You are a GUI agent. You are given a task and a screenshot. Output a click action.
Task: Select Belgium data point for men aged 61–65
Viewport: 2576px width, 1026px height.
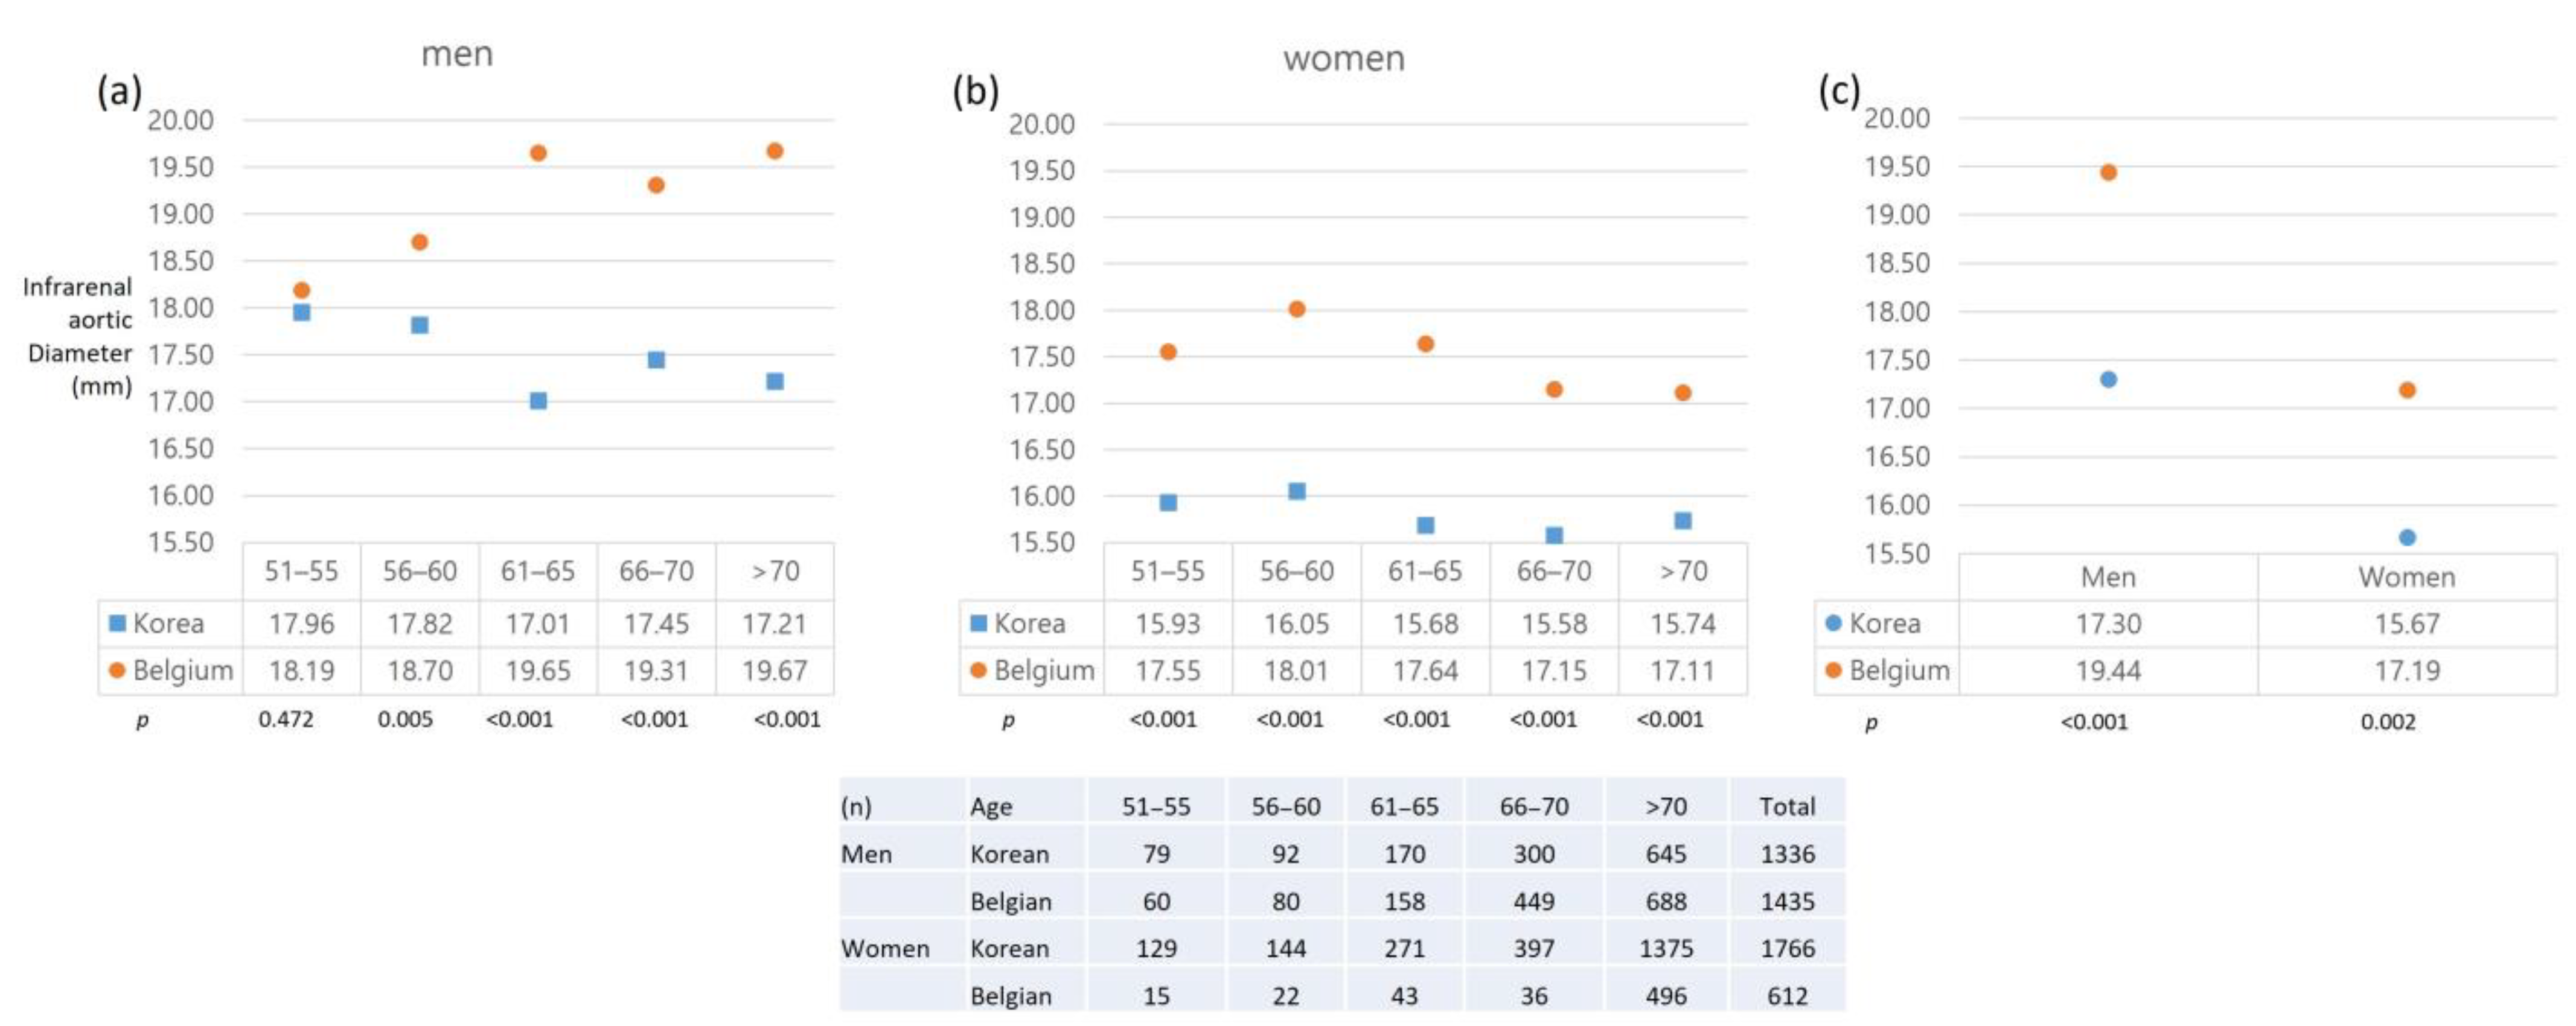point(538,153)
